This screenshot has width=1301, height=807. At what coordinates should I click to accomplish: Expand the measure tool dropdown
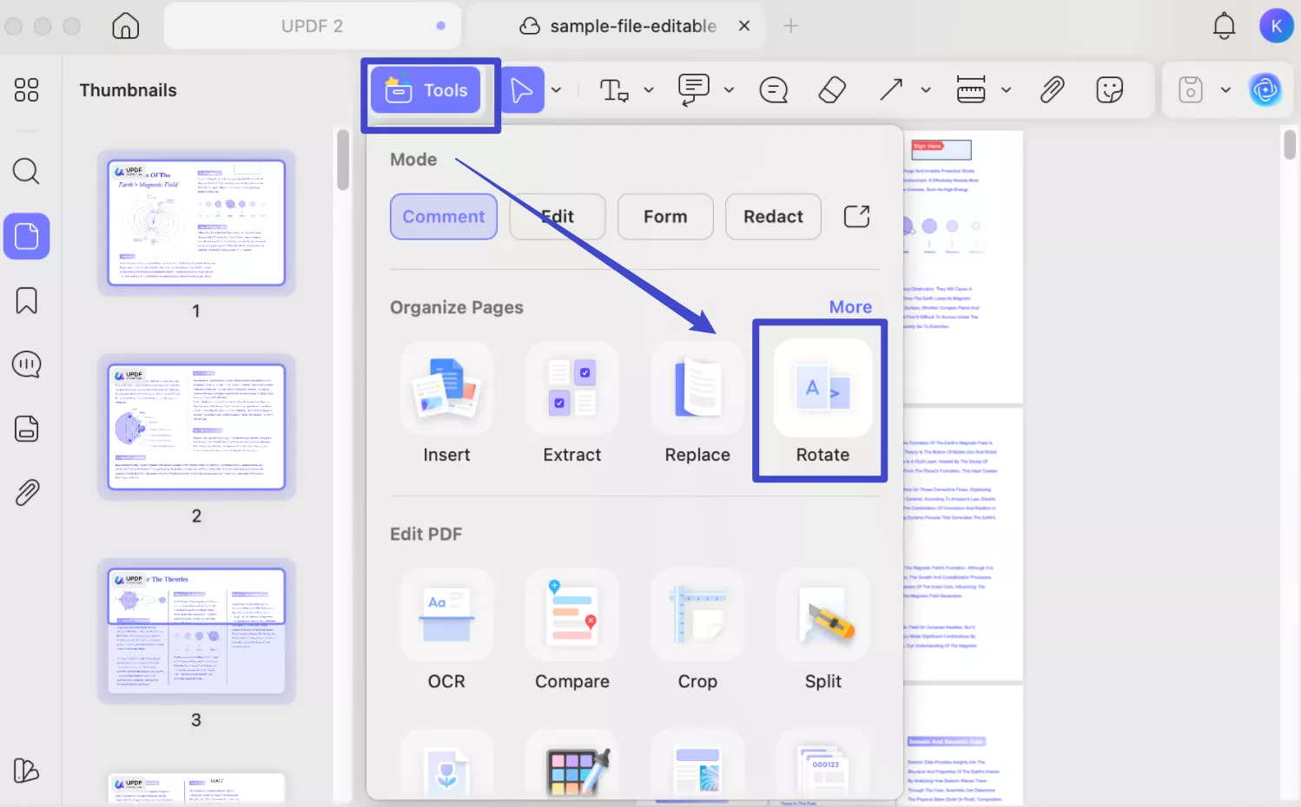tap(1006, 89)
